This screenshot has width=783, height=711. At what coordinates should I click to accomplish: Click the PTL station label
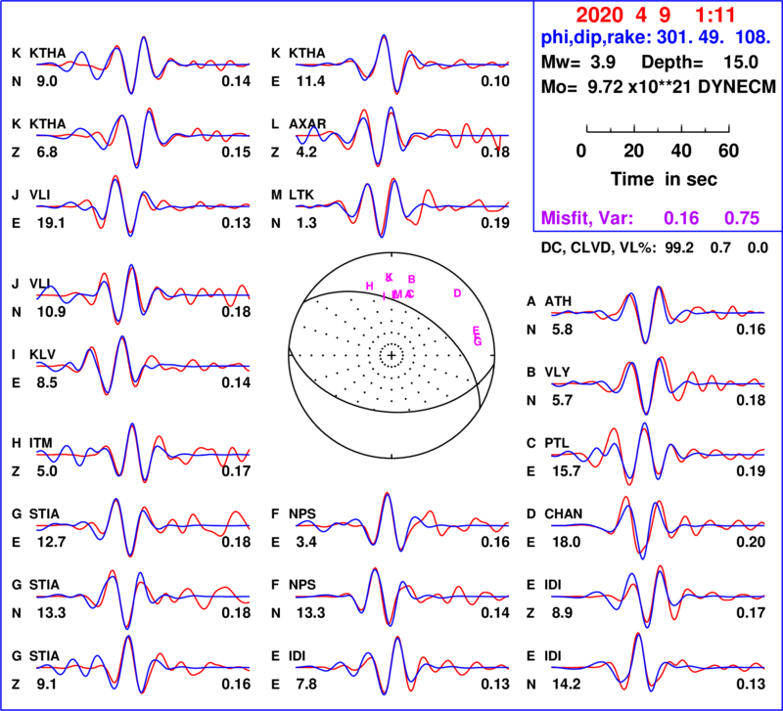(x=557, y=443)
